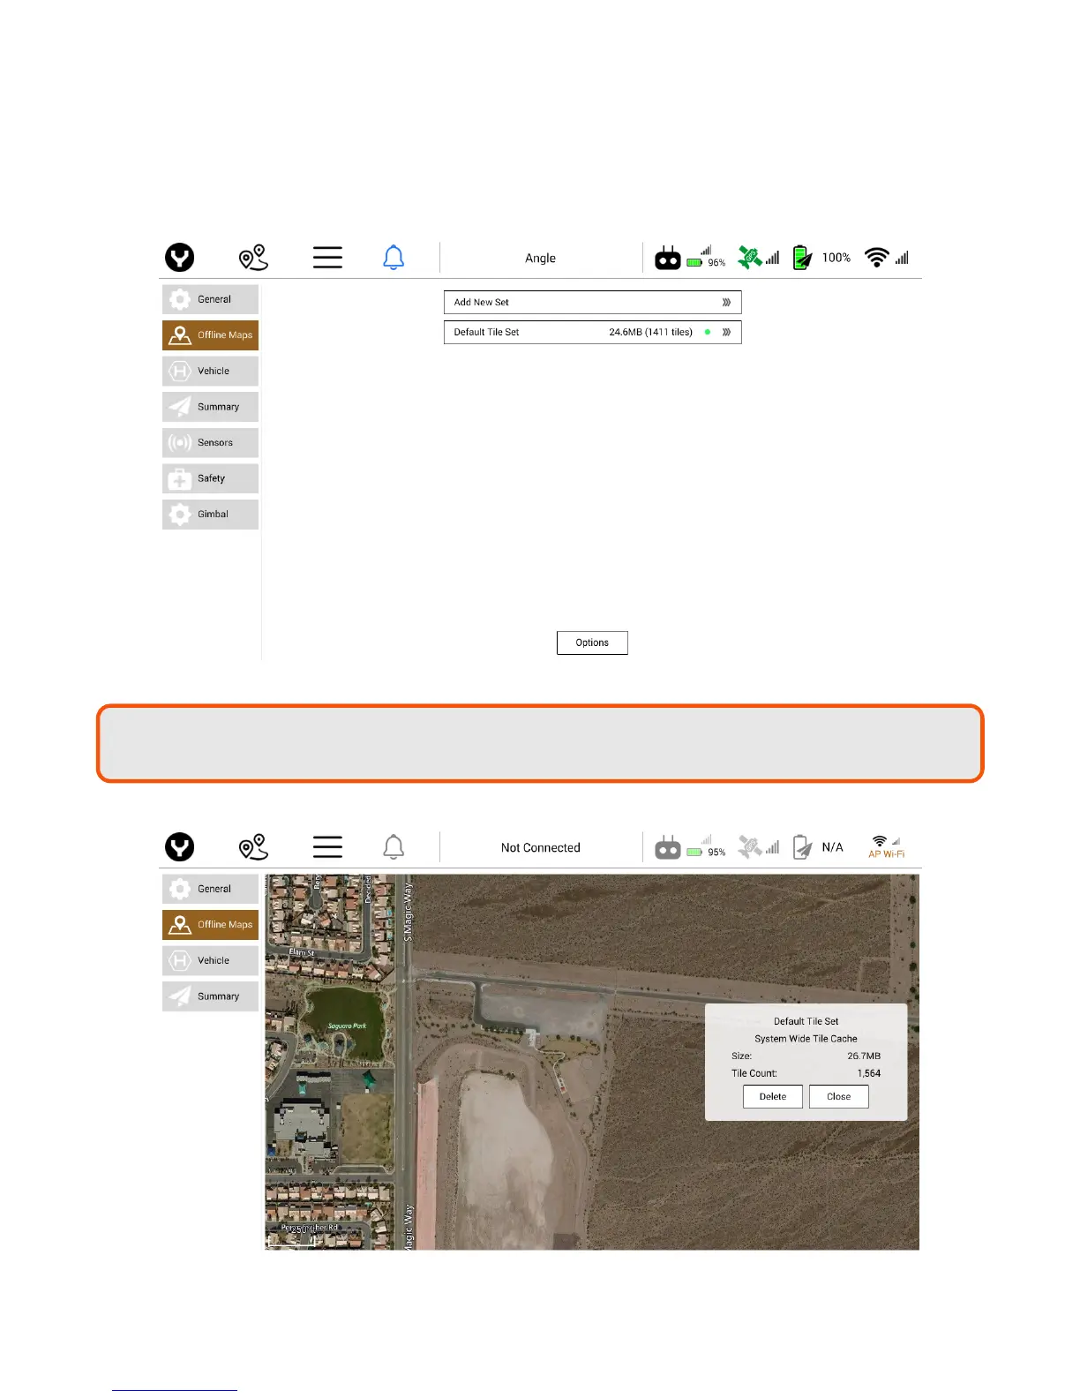Click the Options button

[592, 643]
